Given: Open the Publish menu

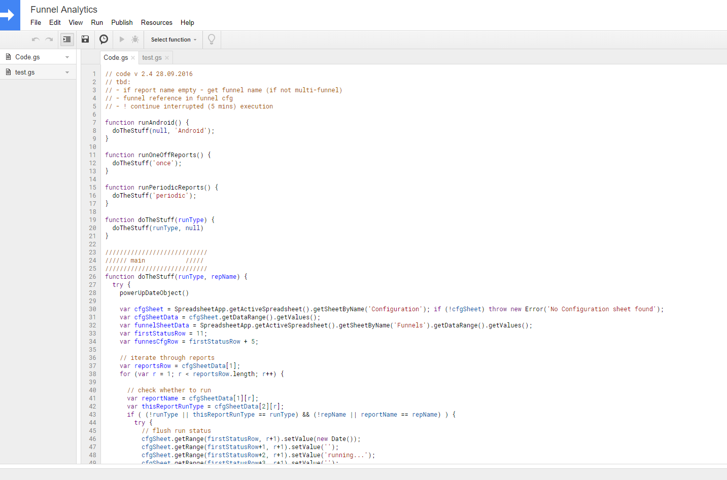Looking at the screenshot, I should pos(122,23).
